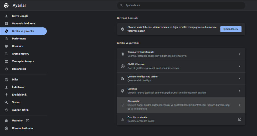Click the Chrome logo next to Ayarlar
This screenshot has width=257, height=136.
(x=6, y=6)
